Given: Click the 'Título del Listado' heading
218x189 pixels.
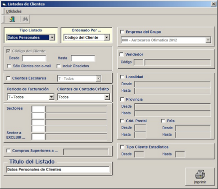Looking at the screenshot, I should tap(32, 162).
